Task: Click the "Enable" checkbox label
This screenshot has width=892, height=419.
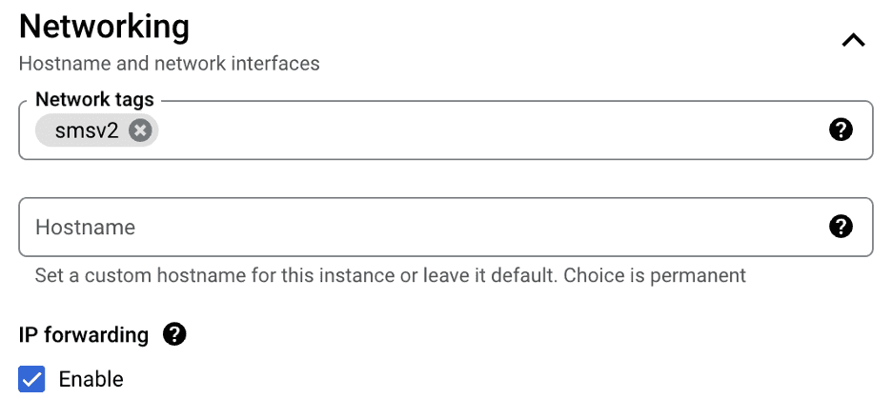Action: (91, 379)
